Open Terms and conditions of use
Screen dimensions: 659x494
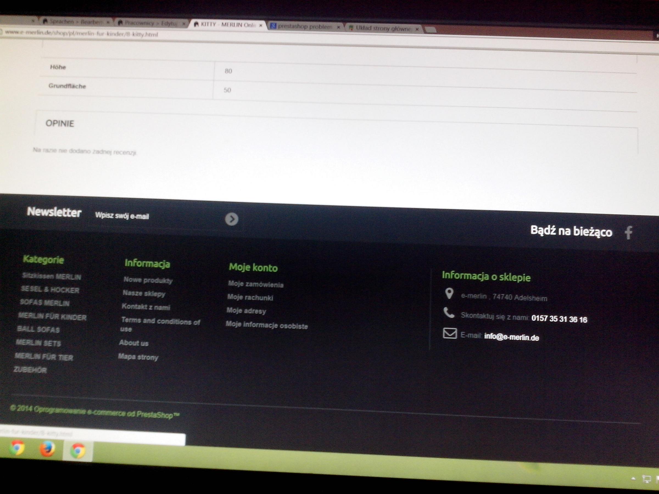pyautogui.click(x=160, y=322)
